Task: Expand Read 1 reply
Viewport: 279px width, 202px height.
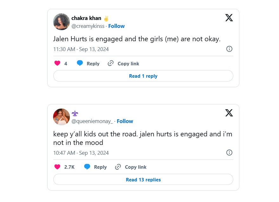Action: (143, 76)
